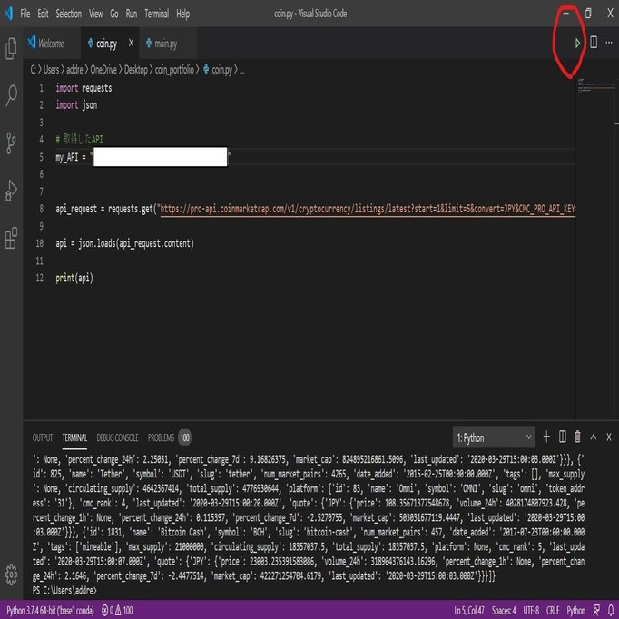Screen dimensions: 619x619
Task: Expand the coin_portfolio breadcrumb segment
Action: click(x=174, y=70)
